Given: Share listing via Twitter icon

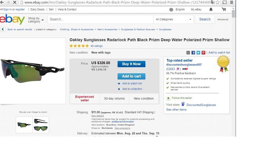Looking at the screenshot, I should [x=198, y=52].
